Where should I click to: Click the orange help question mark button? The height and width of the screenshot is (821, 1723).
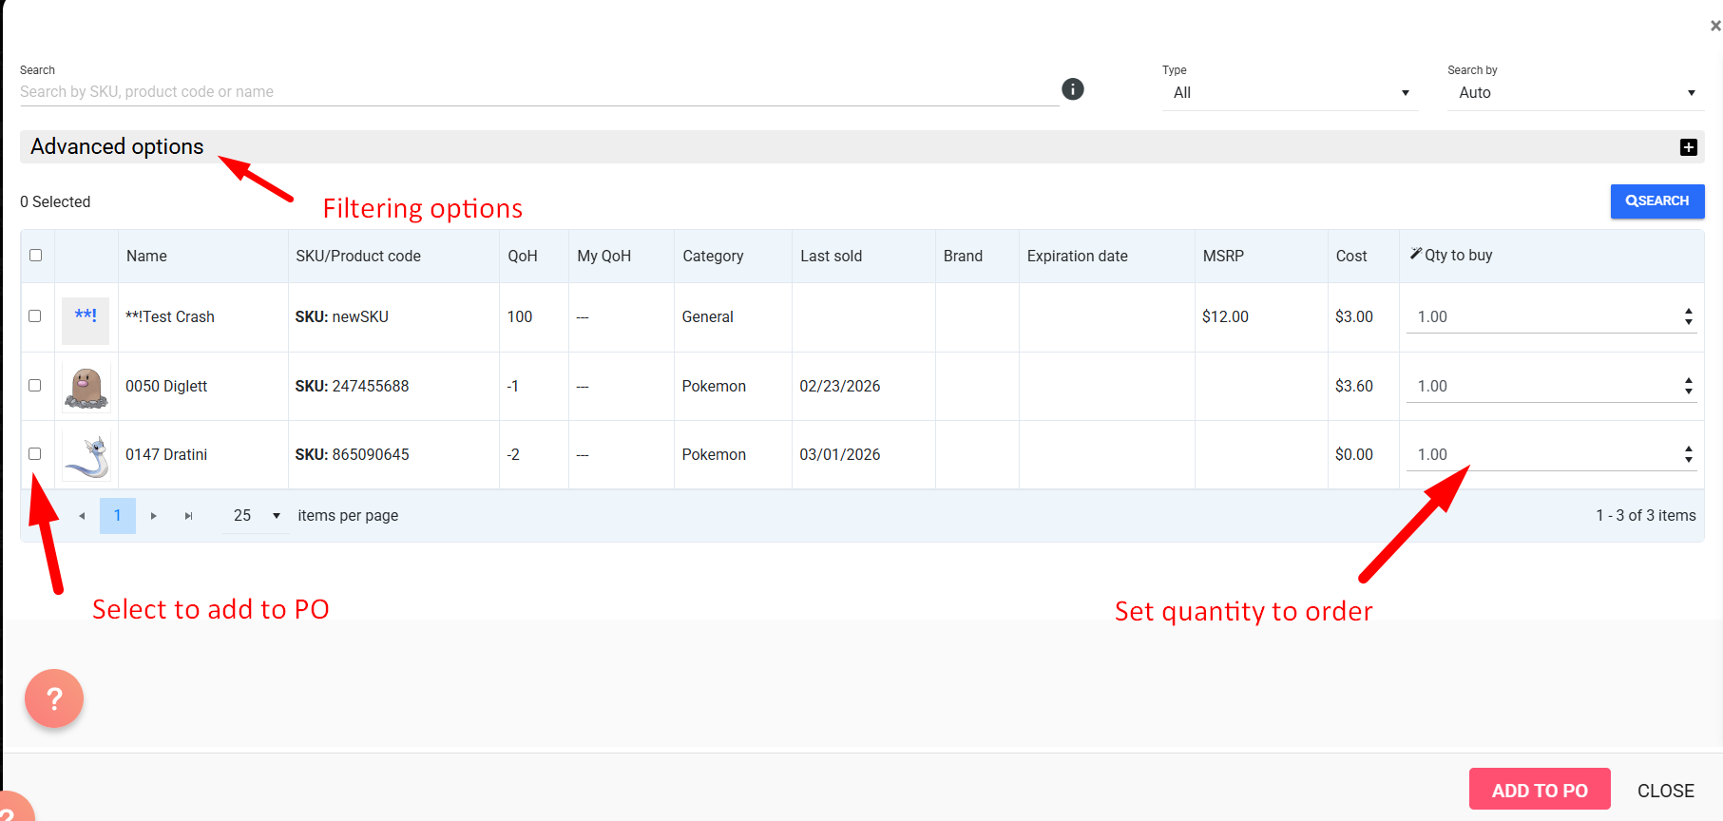click(54, 698)
